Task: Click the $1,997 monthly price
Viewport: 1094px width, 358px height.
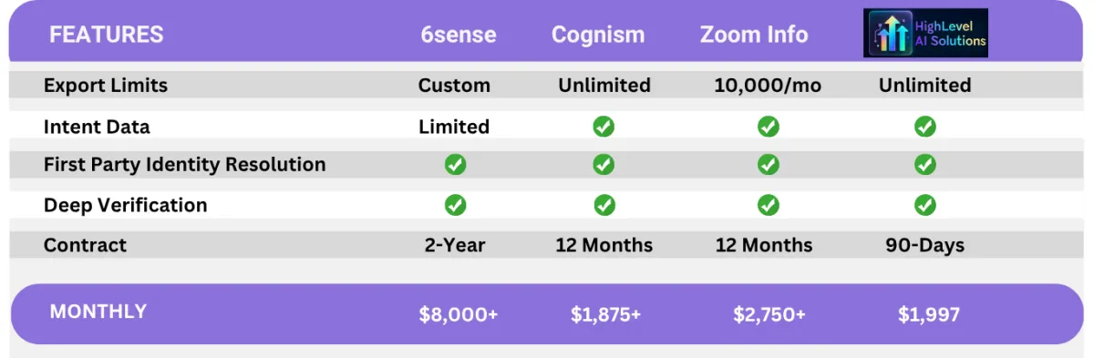Action: pos(929,315)
